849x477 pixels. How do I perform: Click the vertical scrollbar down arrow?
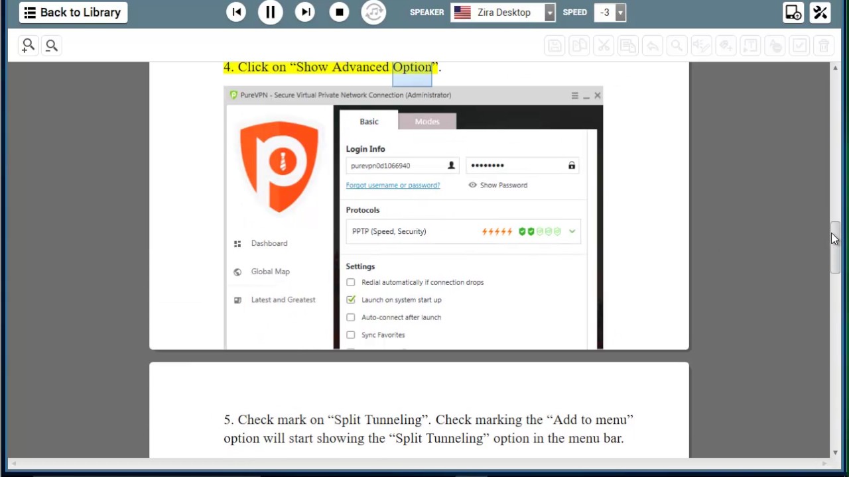pos(835,452)
